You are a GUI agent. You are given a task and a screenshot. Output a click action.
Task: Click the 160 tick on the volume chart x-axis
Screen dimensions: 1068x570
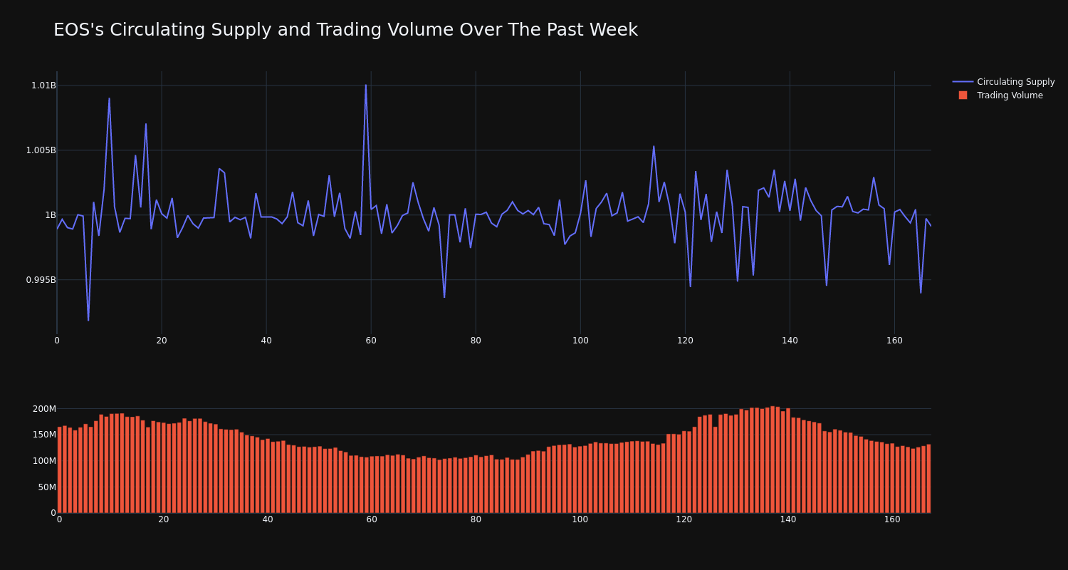tap(892, 519)
